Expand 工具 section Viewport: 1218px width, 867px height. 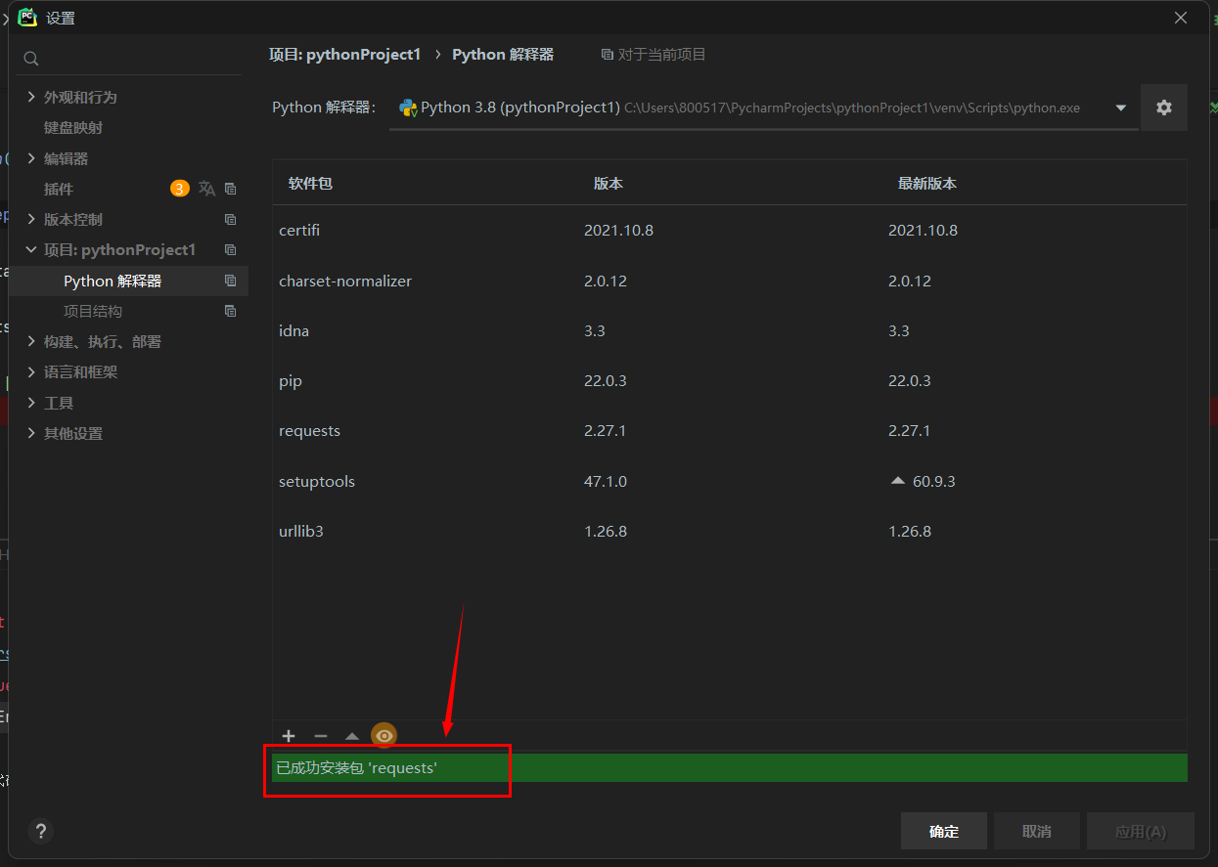pos(31,403)
